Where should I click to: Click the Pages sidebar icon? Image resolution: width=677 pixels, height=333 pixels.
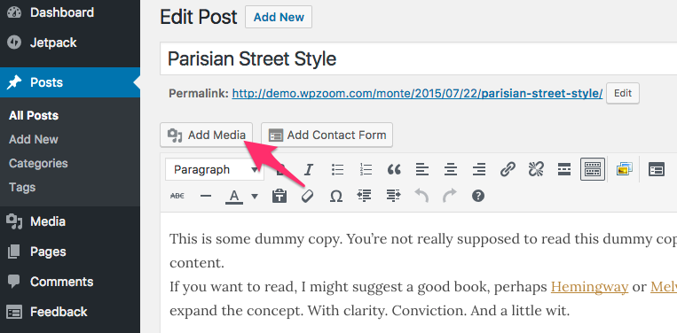(14, 252)
